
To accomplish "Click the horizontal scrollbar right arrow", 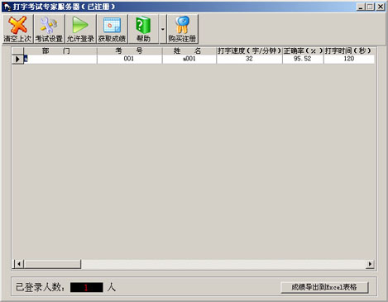I will point(370,264).
